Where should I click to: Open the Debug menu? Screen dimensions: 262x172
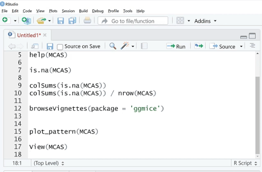98,11
